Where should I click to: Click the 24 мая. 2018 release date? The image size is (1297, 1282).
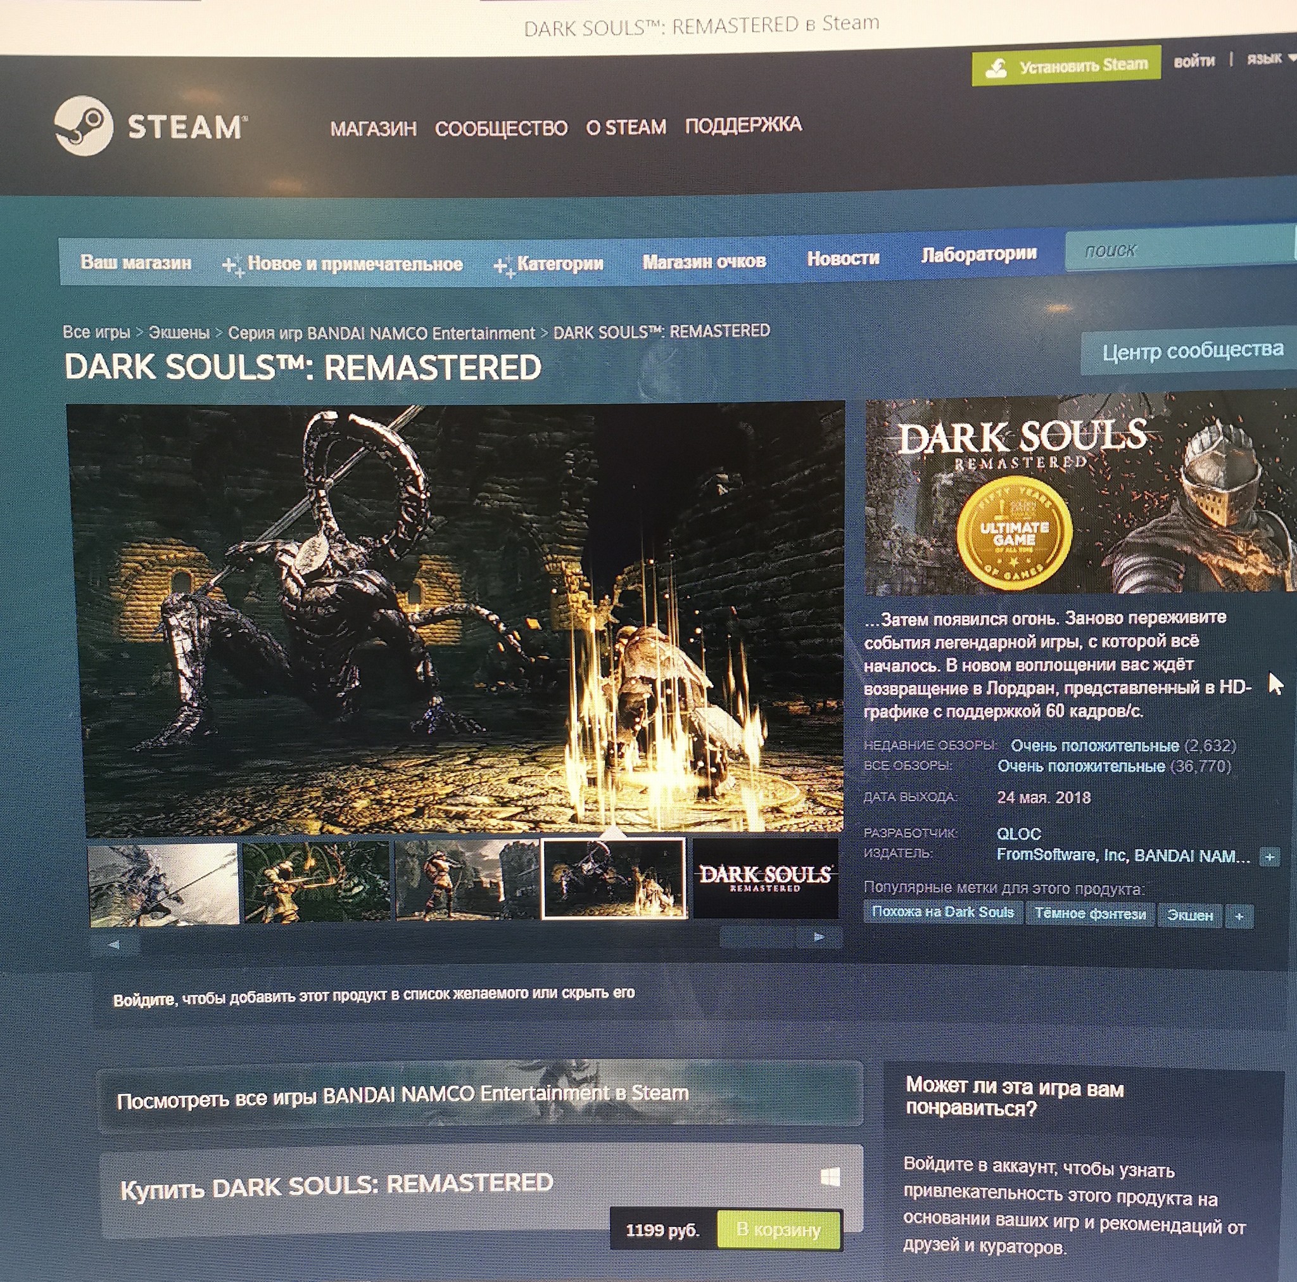pos(1044,798)
